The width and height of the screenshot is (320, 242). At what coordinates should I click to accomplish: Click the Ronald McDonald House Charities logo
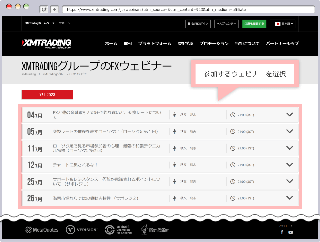click(x=155, y=229)
